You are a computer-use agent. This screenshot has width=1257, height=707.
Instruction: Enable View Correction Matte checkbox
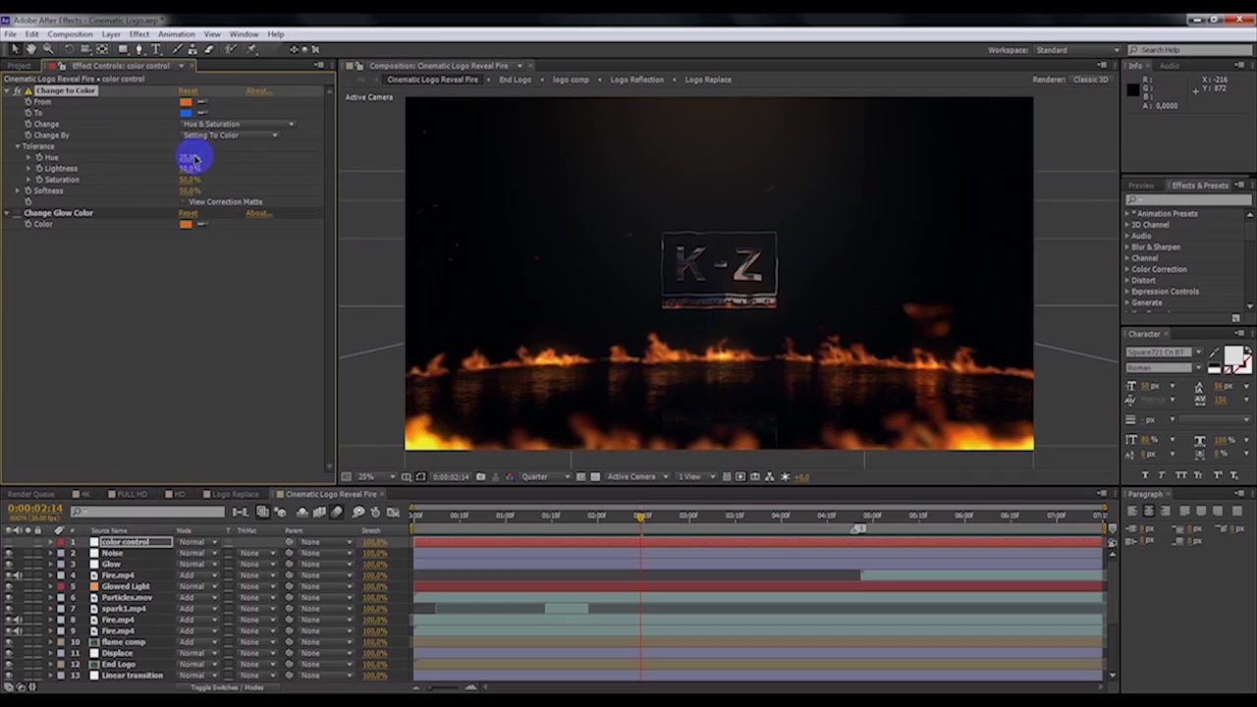pos(183,202)
